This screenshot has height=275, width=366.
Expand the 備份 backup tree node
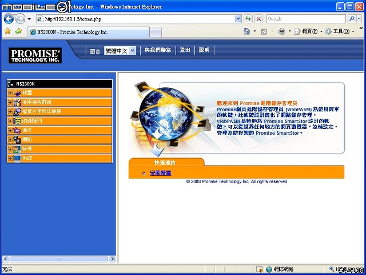pos(10,130)
